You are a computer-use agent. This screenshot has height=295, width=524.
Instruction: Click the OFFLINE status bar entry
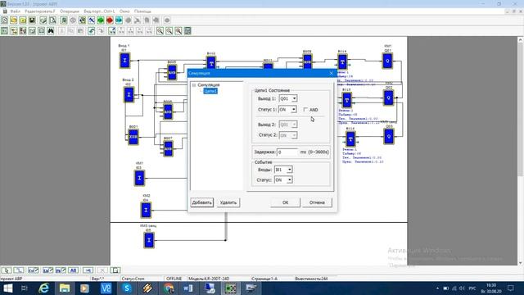[x=174, y=279]
